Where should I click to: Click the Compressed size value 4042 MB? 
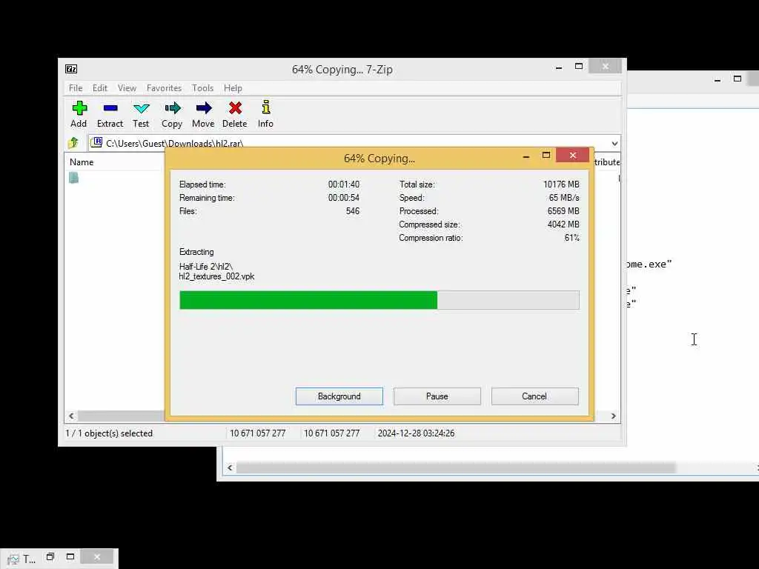563,224
